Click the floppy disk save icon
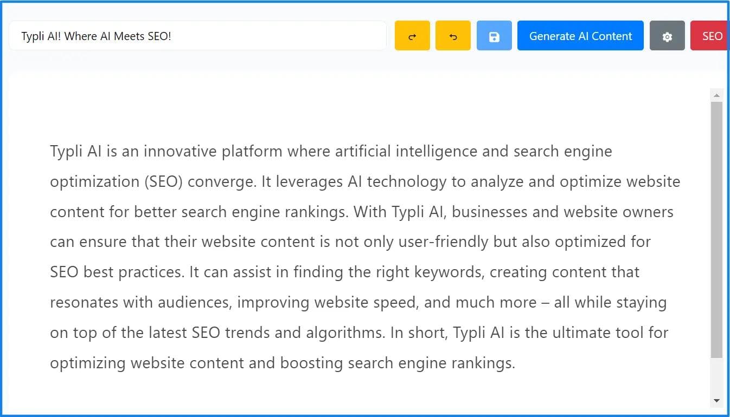The width and height of the screenshot is (730, 417). click(x=494, y=35)
